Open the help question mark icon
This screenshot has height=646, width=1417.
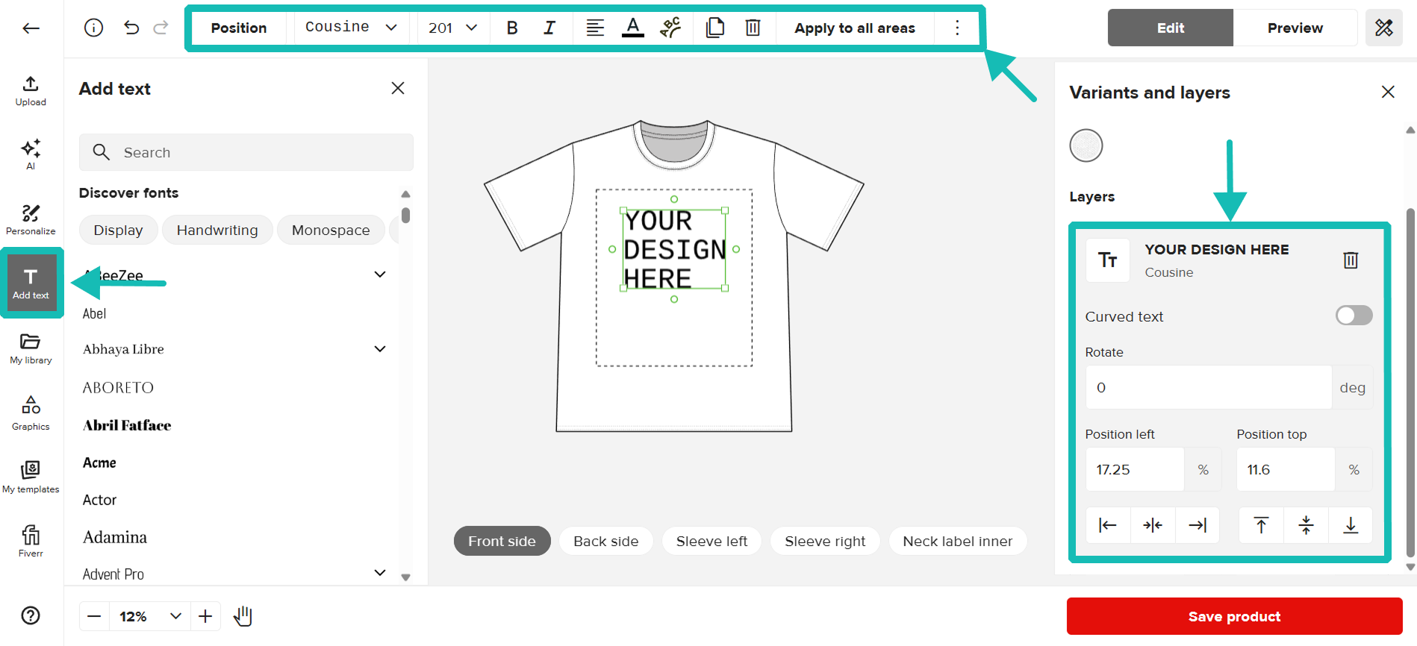click(31, 615)
